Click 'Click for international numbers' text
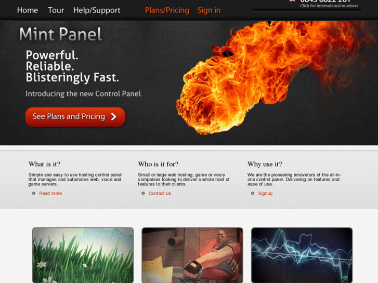Image resolution: width=378 pixels, height=283 pixels. [329, 6]
